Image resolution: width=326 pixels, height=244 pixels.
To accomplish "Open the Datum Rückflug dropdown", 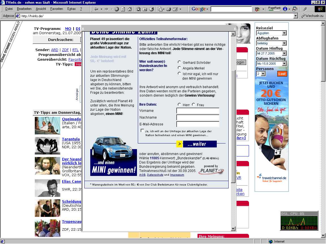I will click(x=284, y=64).
